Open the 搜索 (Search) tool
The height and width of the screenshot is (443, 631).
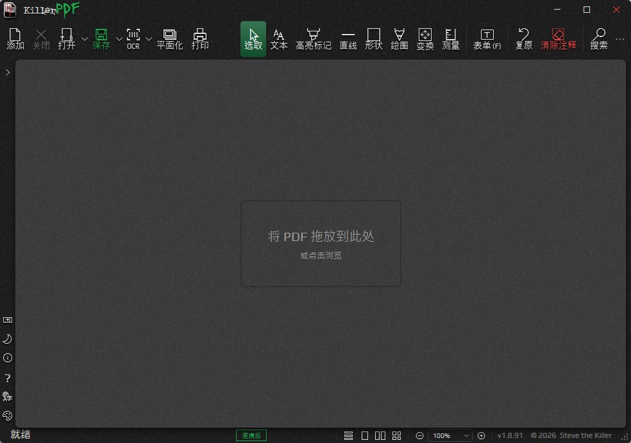tap(599, 39)
